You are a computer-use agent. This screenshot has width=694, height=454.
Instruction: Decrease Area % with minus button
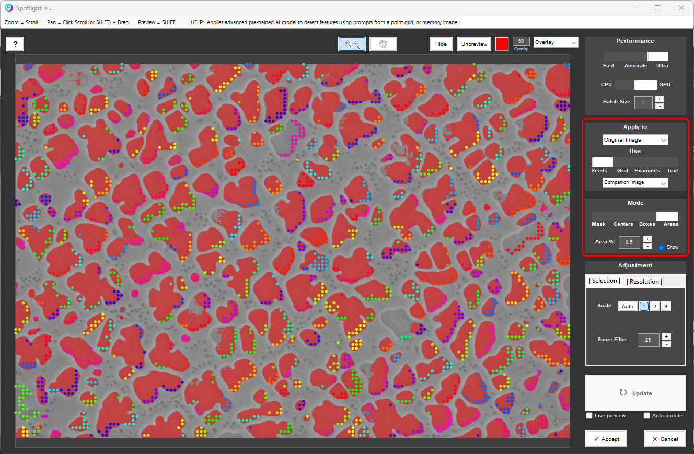click(647, 246)
